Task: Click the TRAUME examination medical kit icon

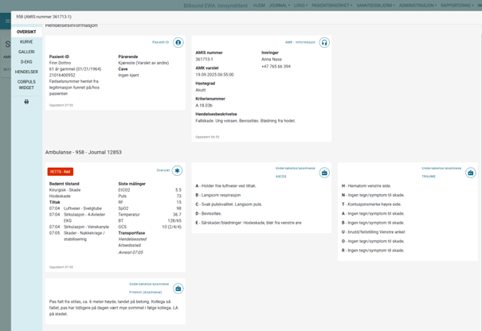Action: [x=470, y=172]
